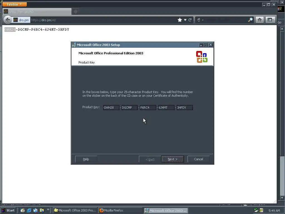Click the fourth product key box 6J4MT
285x214 pixels.
[166, 108]
